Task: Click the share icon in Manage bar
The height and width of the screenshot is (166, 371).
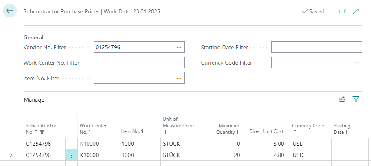Action: coord(342,99)
